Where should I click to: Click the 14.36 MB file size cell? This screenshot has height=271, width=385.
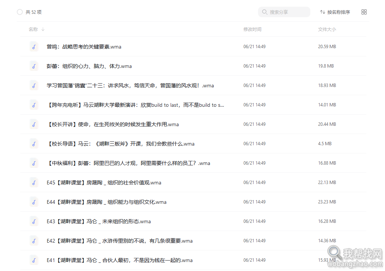point(327,240)
